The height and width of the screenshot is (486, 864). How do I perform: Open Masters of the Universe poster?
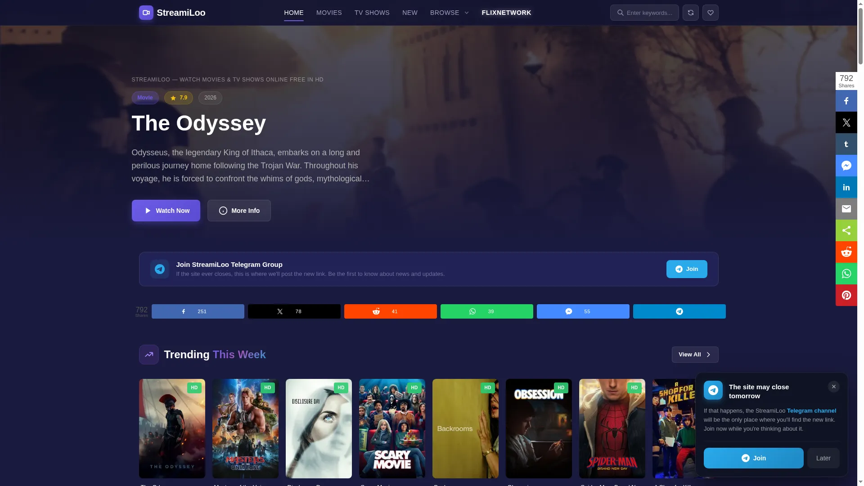coord(245,428)
